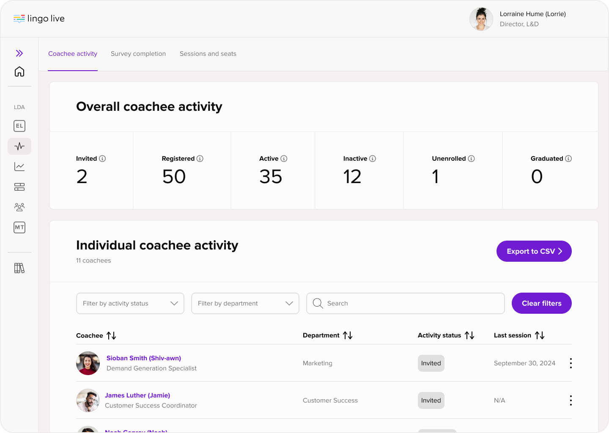This screenshot has height=433, width=609.
Task: Click the '11 coachees' count text
Action: [x=93, y=260]
